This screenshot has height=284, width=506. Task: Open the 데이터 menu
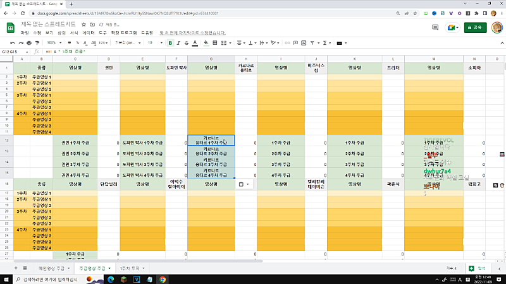(89, 32)
